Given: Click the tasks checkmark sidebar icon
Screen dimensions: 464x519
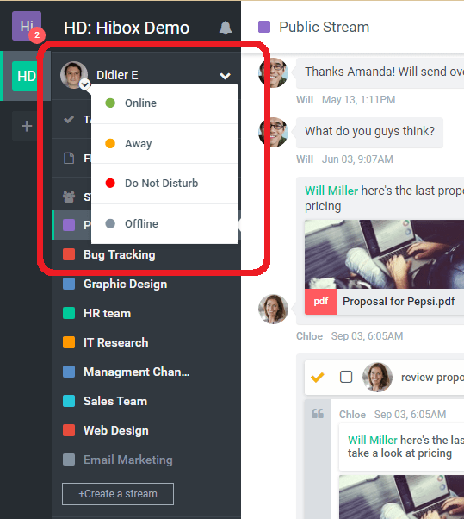Looking at the screenshot, I should click(69, 119).
